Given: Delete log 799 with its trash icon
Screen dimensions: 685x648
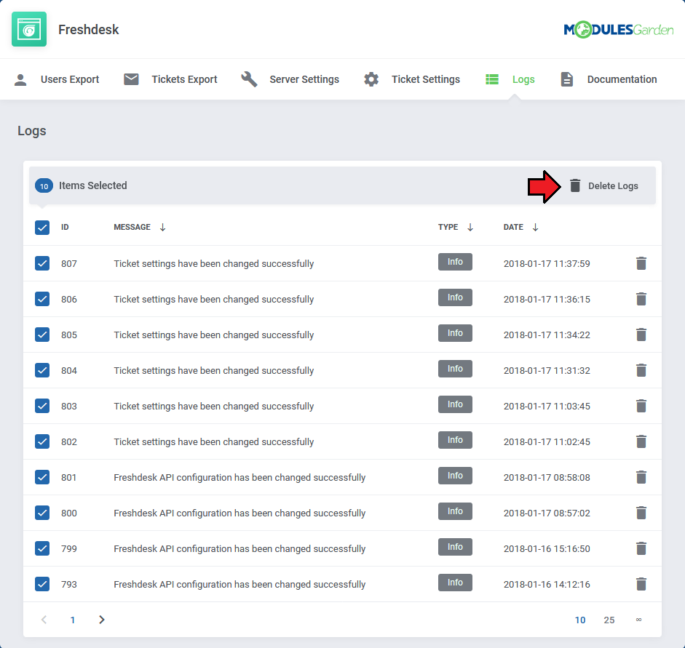Looking at the screenshot, I should [641, 548].
